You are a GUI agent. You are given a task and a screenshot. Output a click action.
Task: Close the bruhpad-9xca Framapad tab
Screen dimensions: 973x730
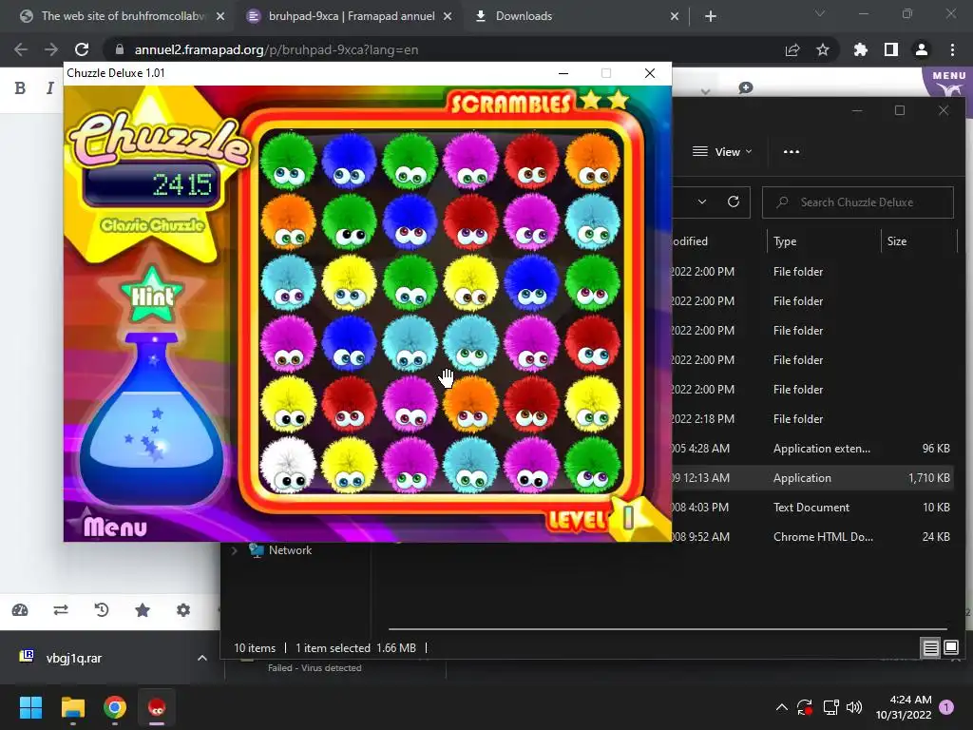pyautogui.click(x=448, y=16)
